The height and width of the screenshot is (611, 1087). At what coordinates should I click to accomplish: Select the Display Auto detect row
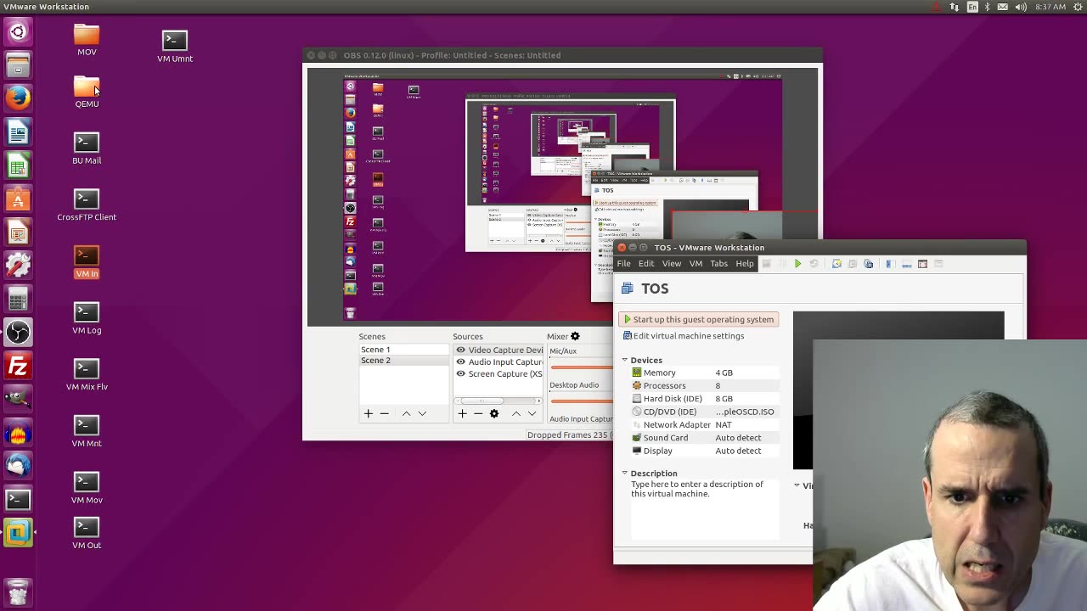click(704, 451)
